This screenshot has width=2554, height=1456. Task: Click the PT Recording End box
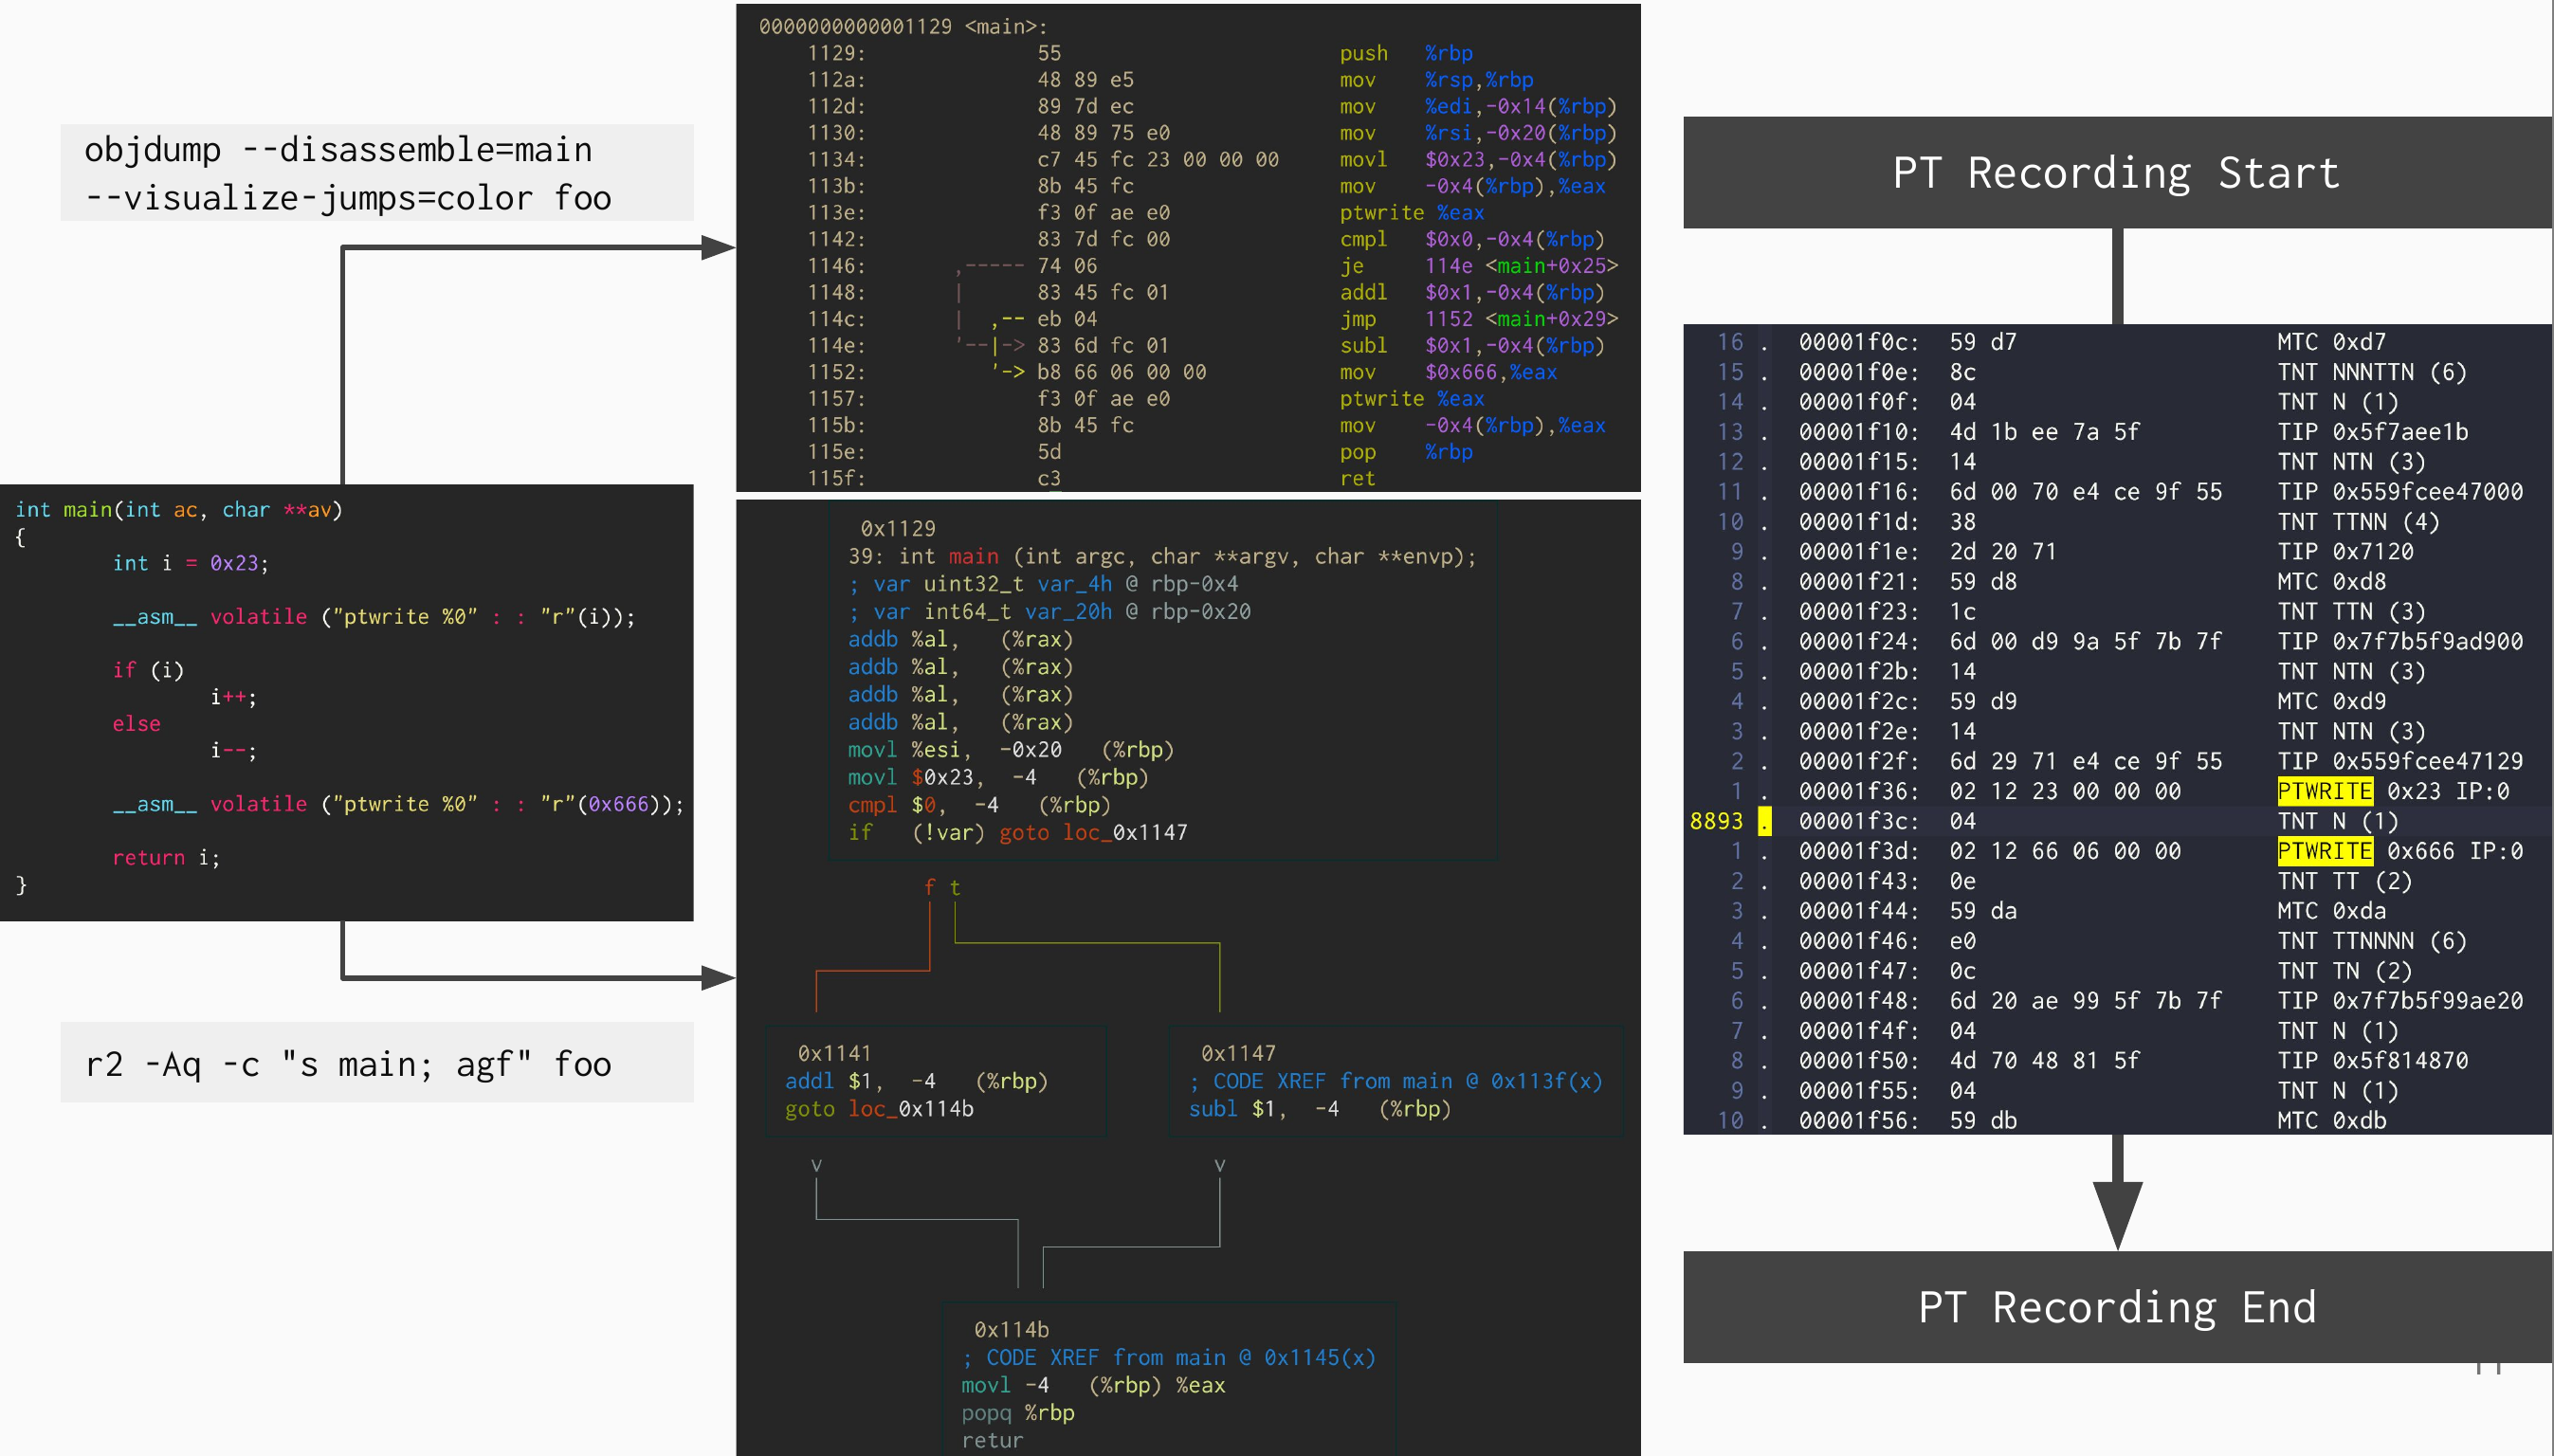(x=2116, y=1307)
